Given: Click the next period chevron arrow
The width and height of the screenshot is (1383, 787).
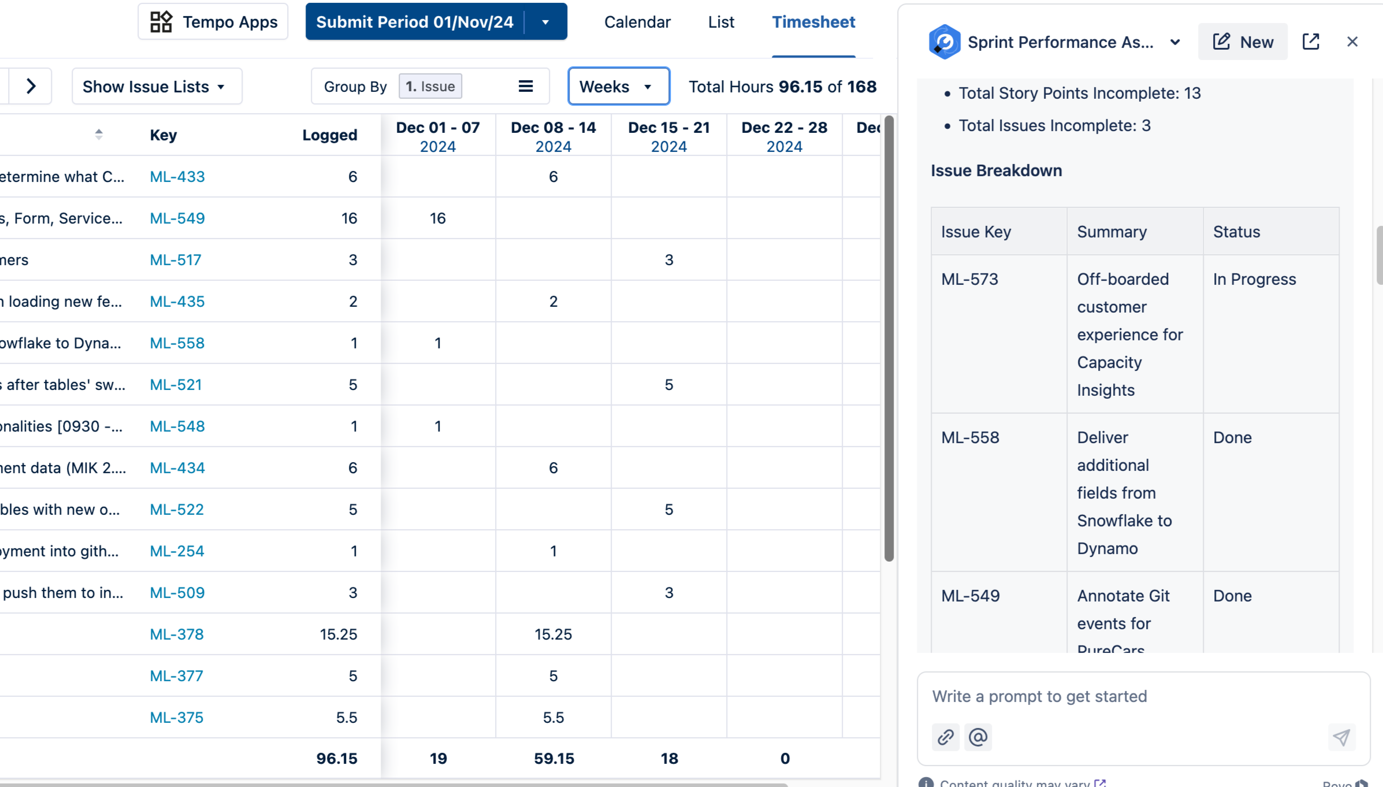Looking at the screenshot, I should [x=31, y=86].
